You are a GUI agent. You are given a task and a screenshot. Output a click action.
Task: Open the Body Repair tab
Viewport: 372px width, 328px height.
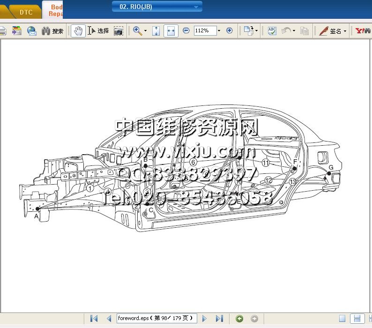56,10
